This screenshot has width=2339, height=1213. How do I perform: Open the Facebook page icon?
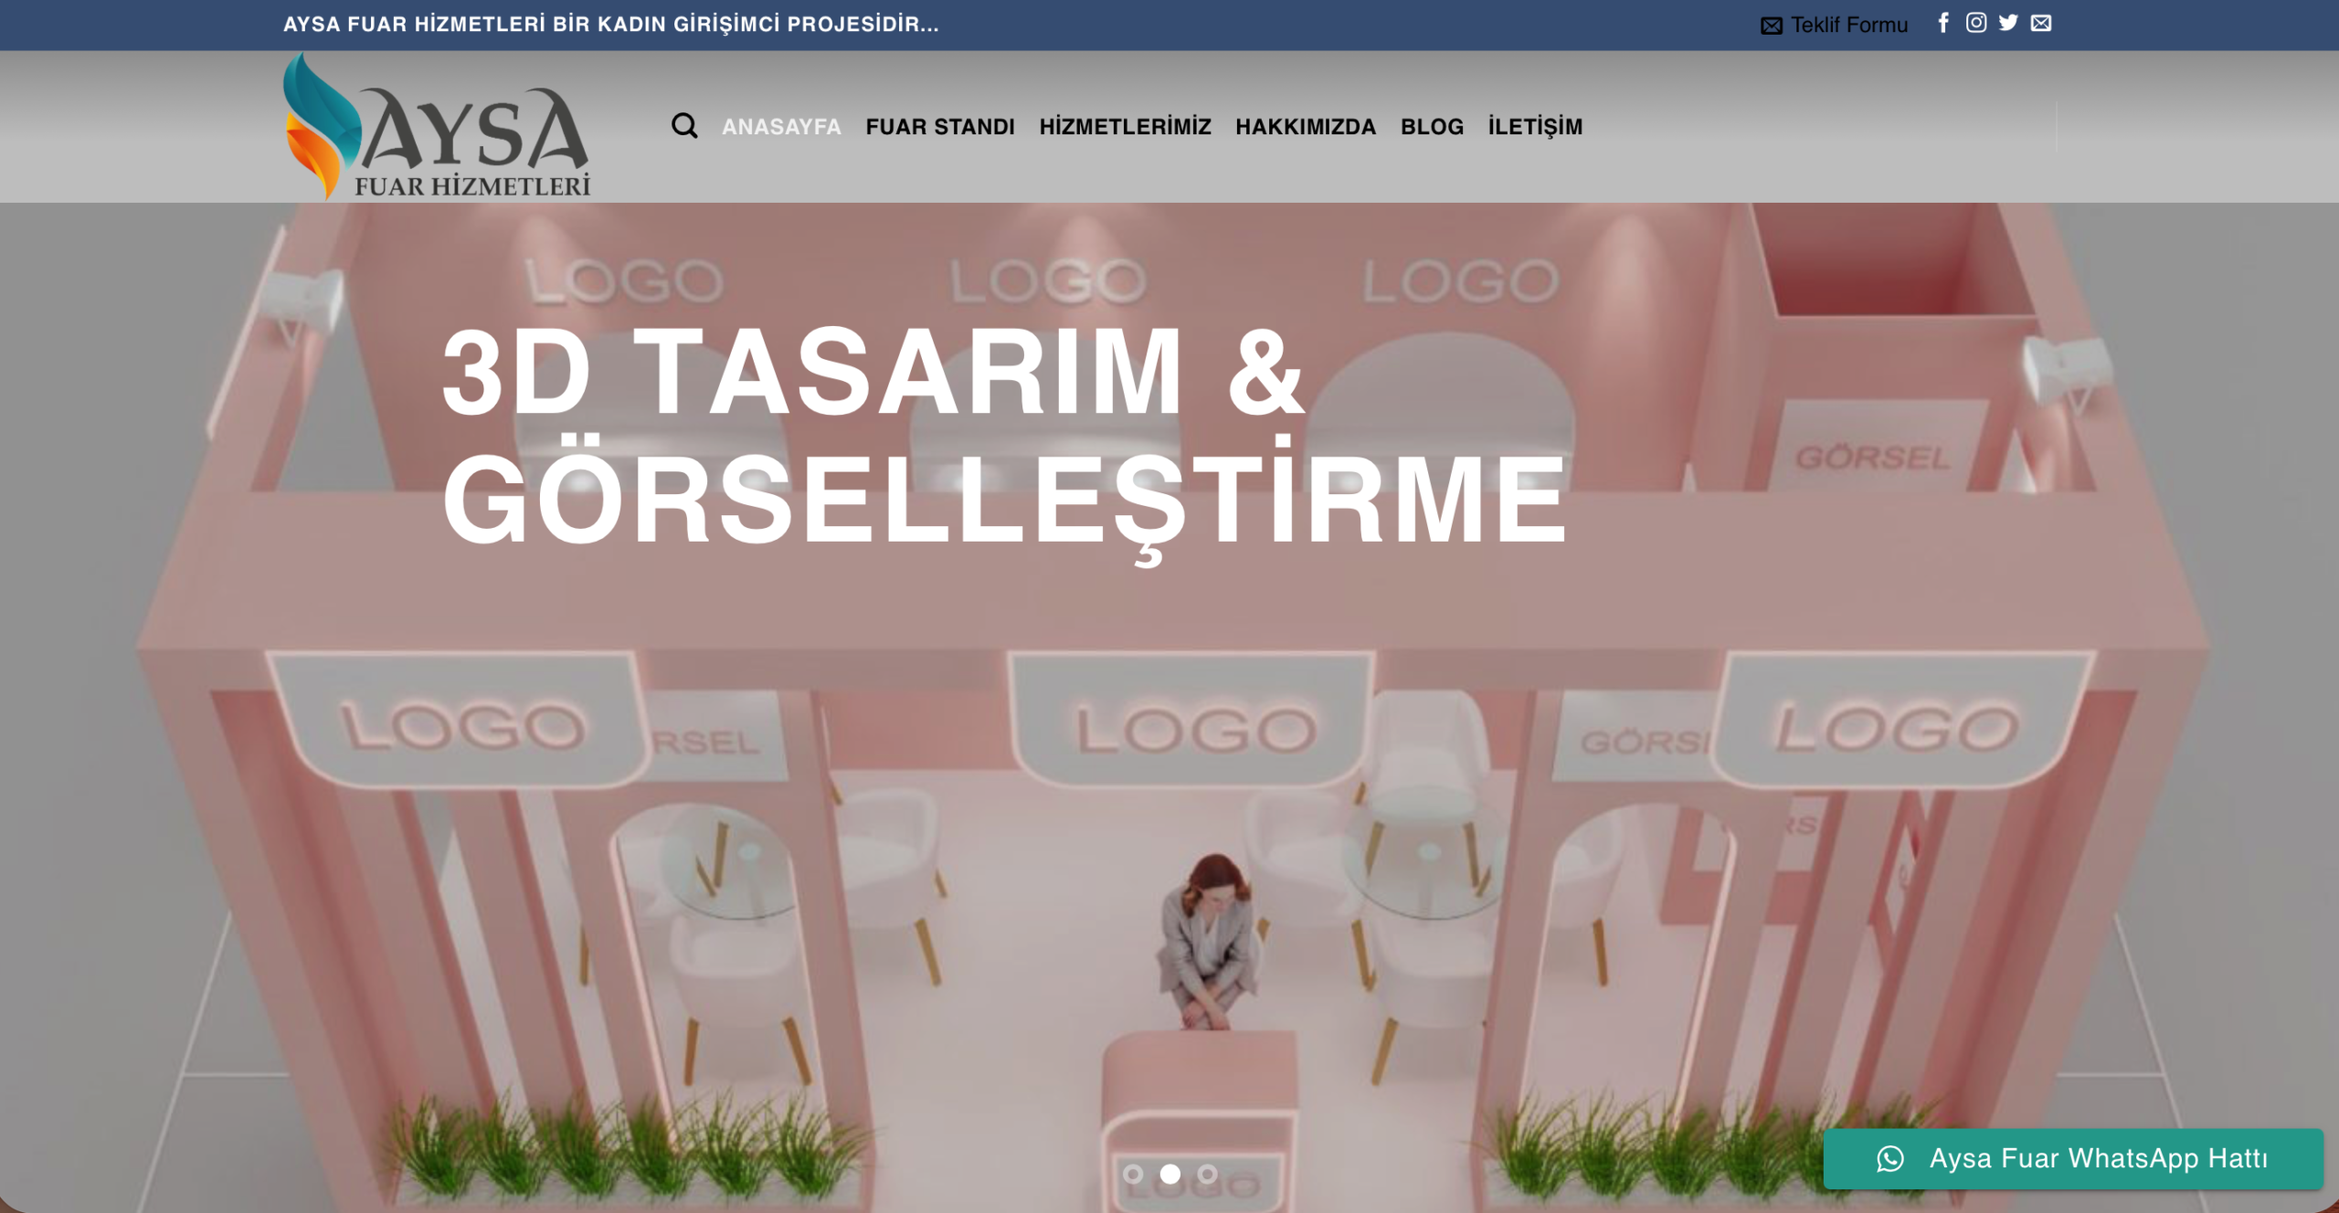point(1943,23)
